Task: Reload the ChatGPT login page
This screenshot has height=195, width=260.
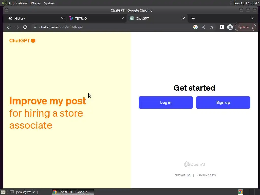Action: pyautogui.click(x=25, y=27)
